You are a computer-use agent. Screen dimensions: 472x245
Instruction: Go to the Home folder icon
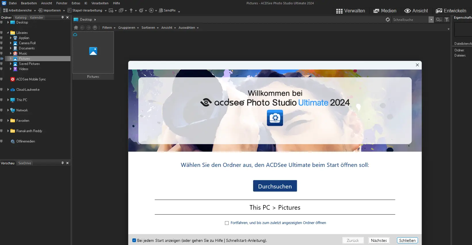click(76, 28)
